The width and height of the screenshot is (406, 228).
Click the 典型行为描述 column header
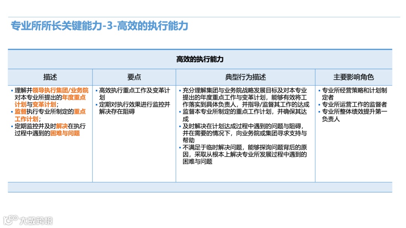(245, 77)
